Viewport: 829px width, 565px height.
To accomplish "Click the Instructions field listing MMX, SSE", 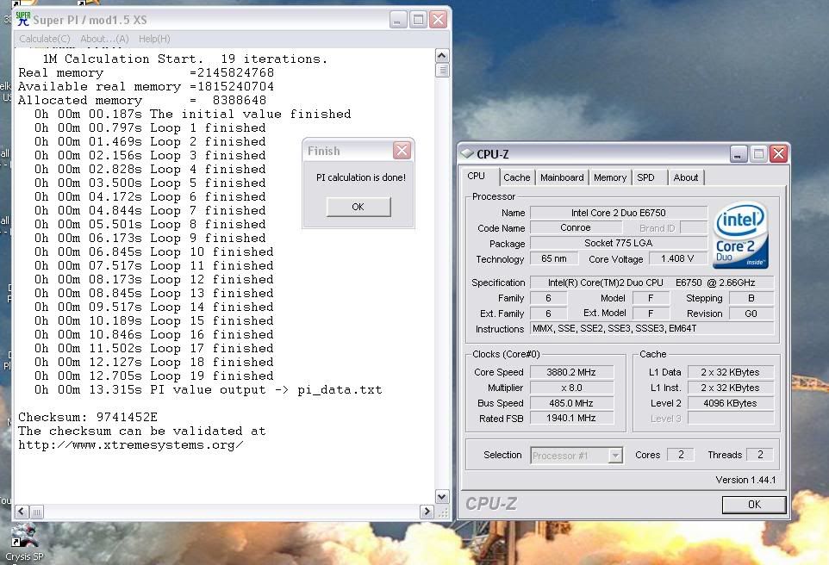I will 651,328.
